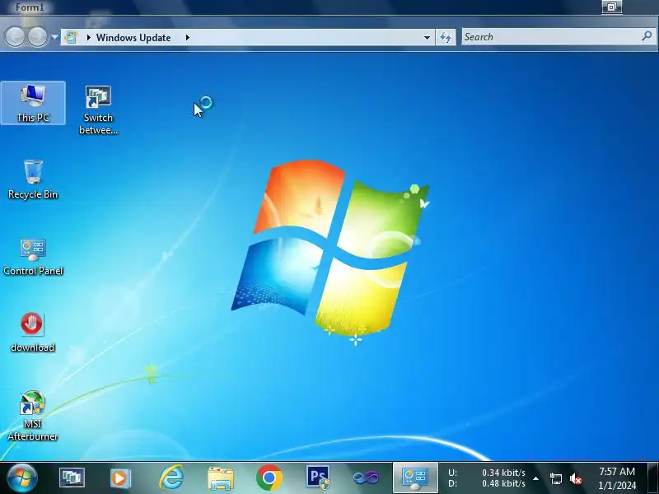This screenshot has width=659, height=494.
Task: Click the Windows Update breadcrumb
Action: point(133,37)
